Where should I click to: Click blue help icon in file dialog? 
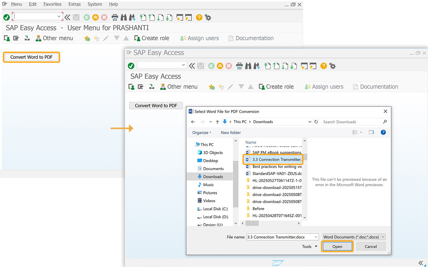click(x=383, y=132)
